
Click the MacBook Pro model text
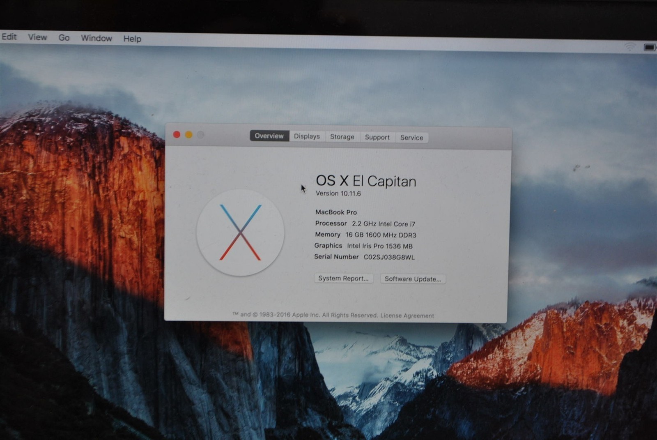pyautogui.click(x=336, y=212)
